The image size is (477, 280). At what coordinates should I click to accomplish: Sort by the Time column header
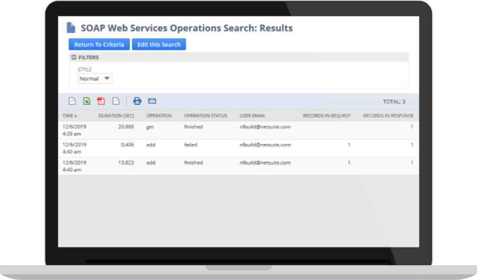tap(69, 116)
